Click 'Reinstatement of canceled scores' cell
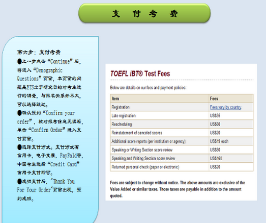 (x=137, y=133)
